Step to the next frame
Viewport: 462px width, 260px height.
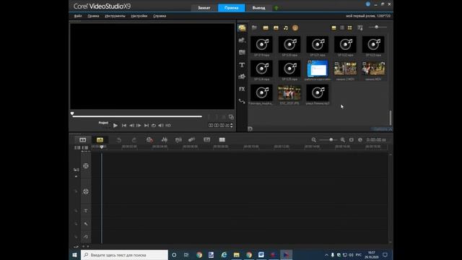(139, 126)
